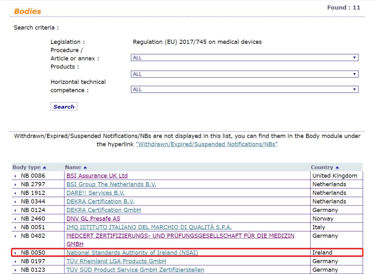
Task: Click the Regulation (EU) 2017/745 legislation text
Action: [197, 42]
